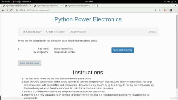Viewport: 178px width, 100px height.
Task: Open a new tab with plus icon
Action: (x=97, y=6)
